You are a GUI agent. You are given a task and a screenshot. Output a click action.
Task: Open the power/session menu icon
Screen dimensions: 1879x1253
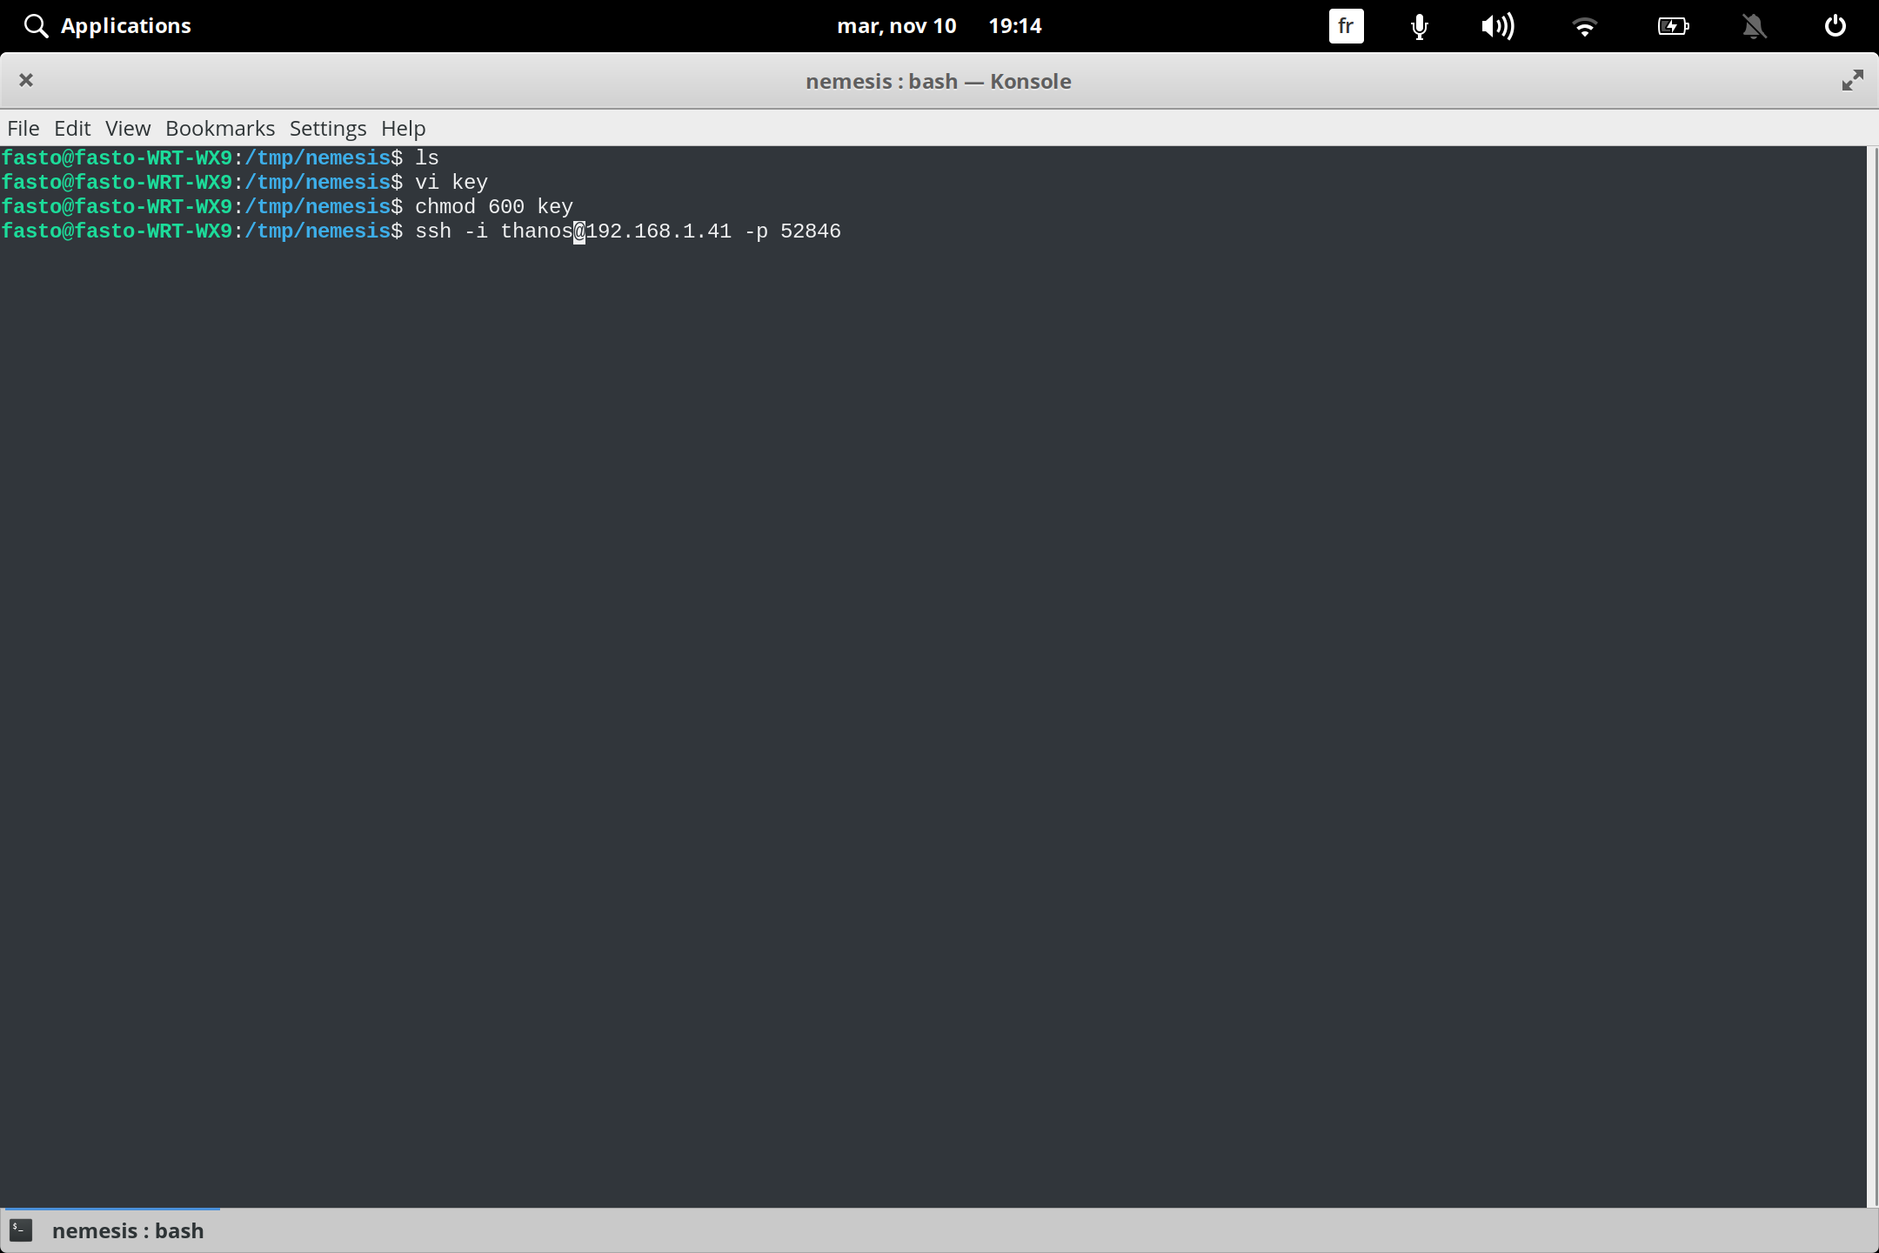(x=1834, y=25)
